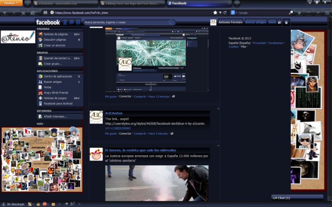Switch to the Editing Face con logo tab

click(x=132, y=3)
